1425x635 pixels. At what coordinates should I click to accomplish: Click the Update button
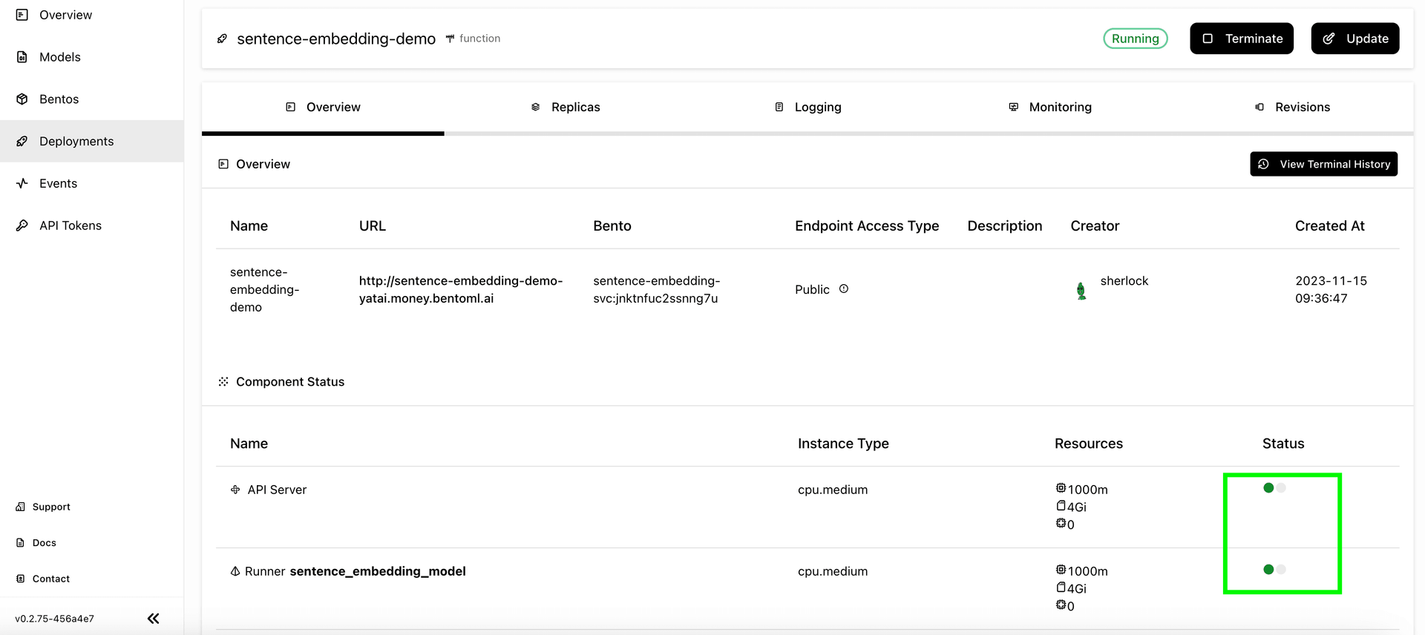pos(1354,39)
